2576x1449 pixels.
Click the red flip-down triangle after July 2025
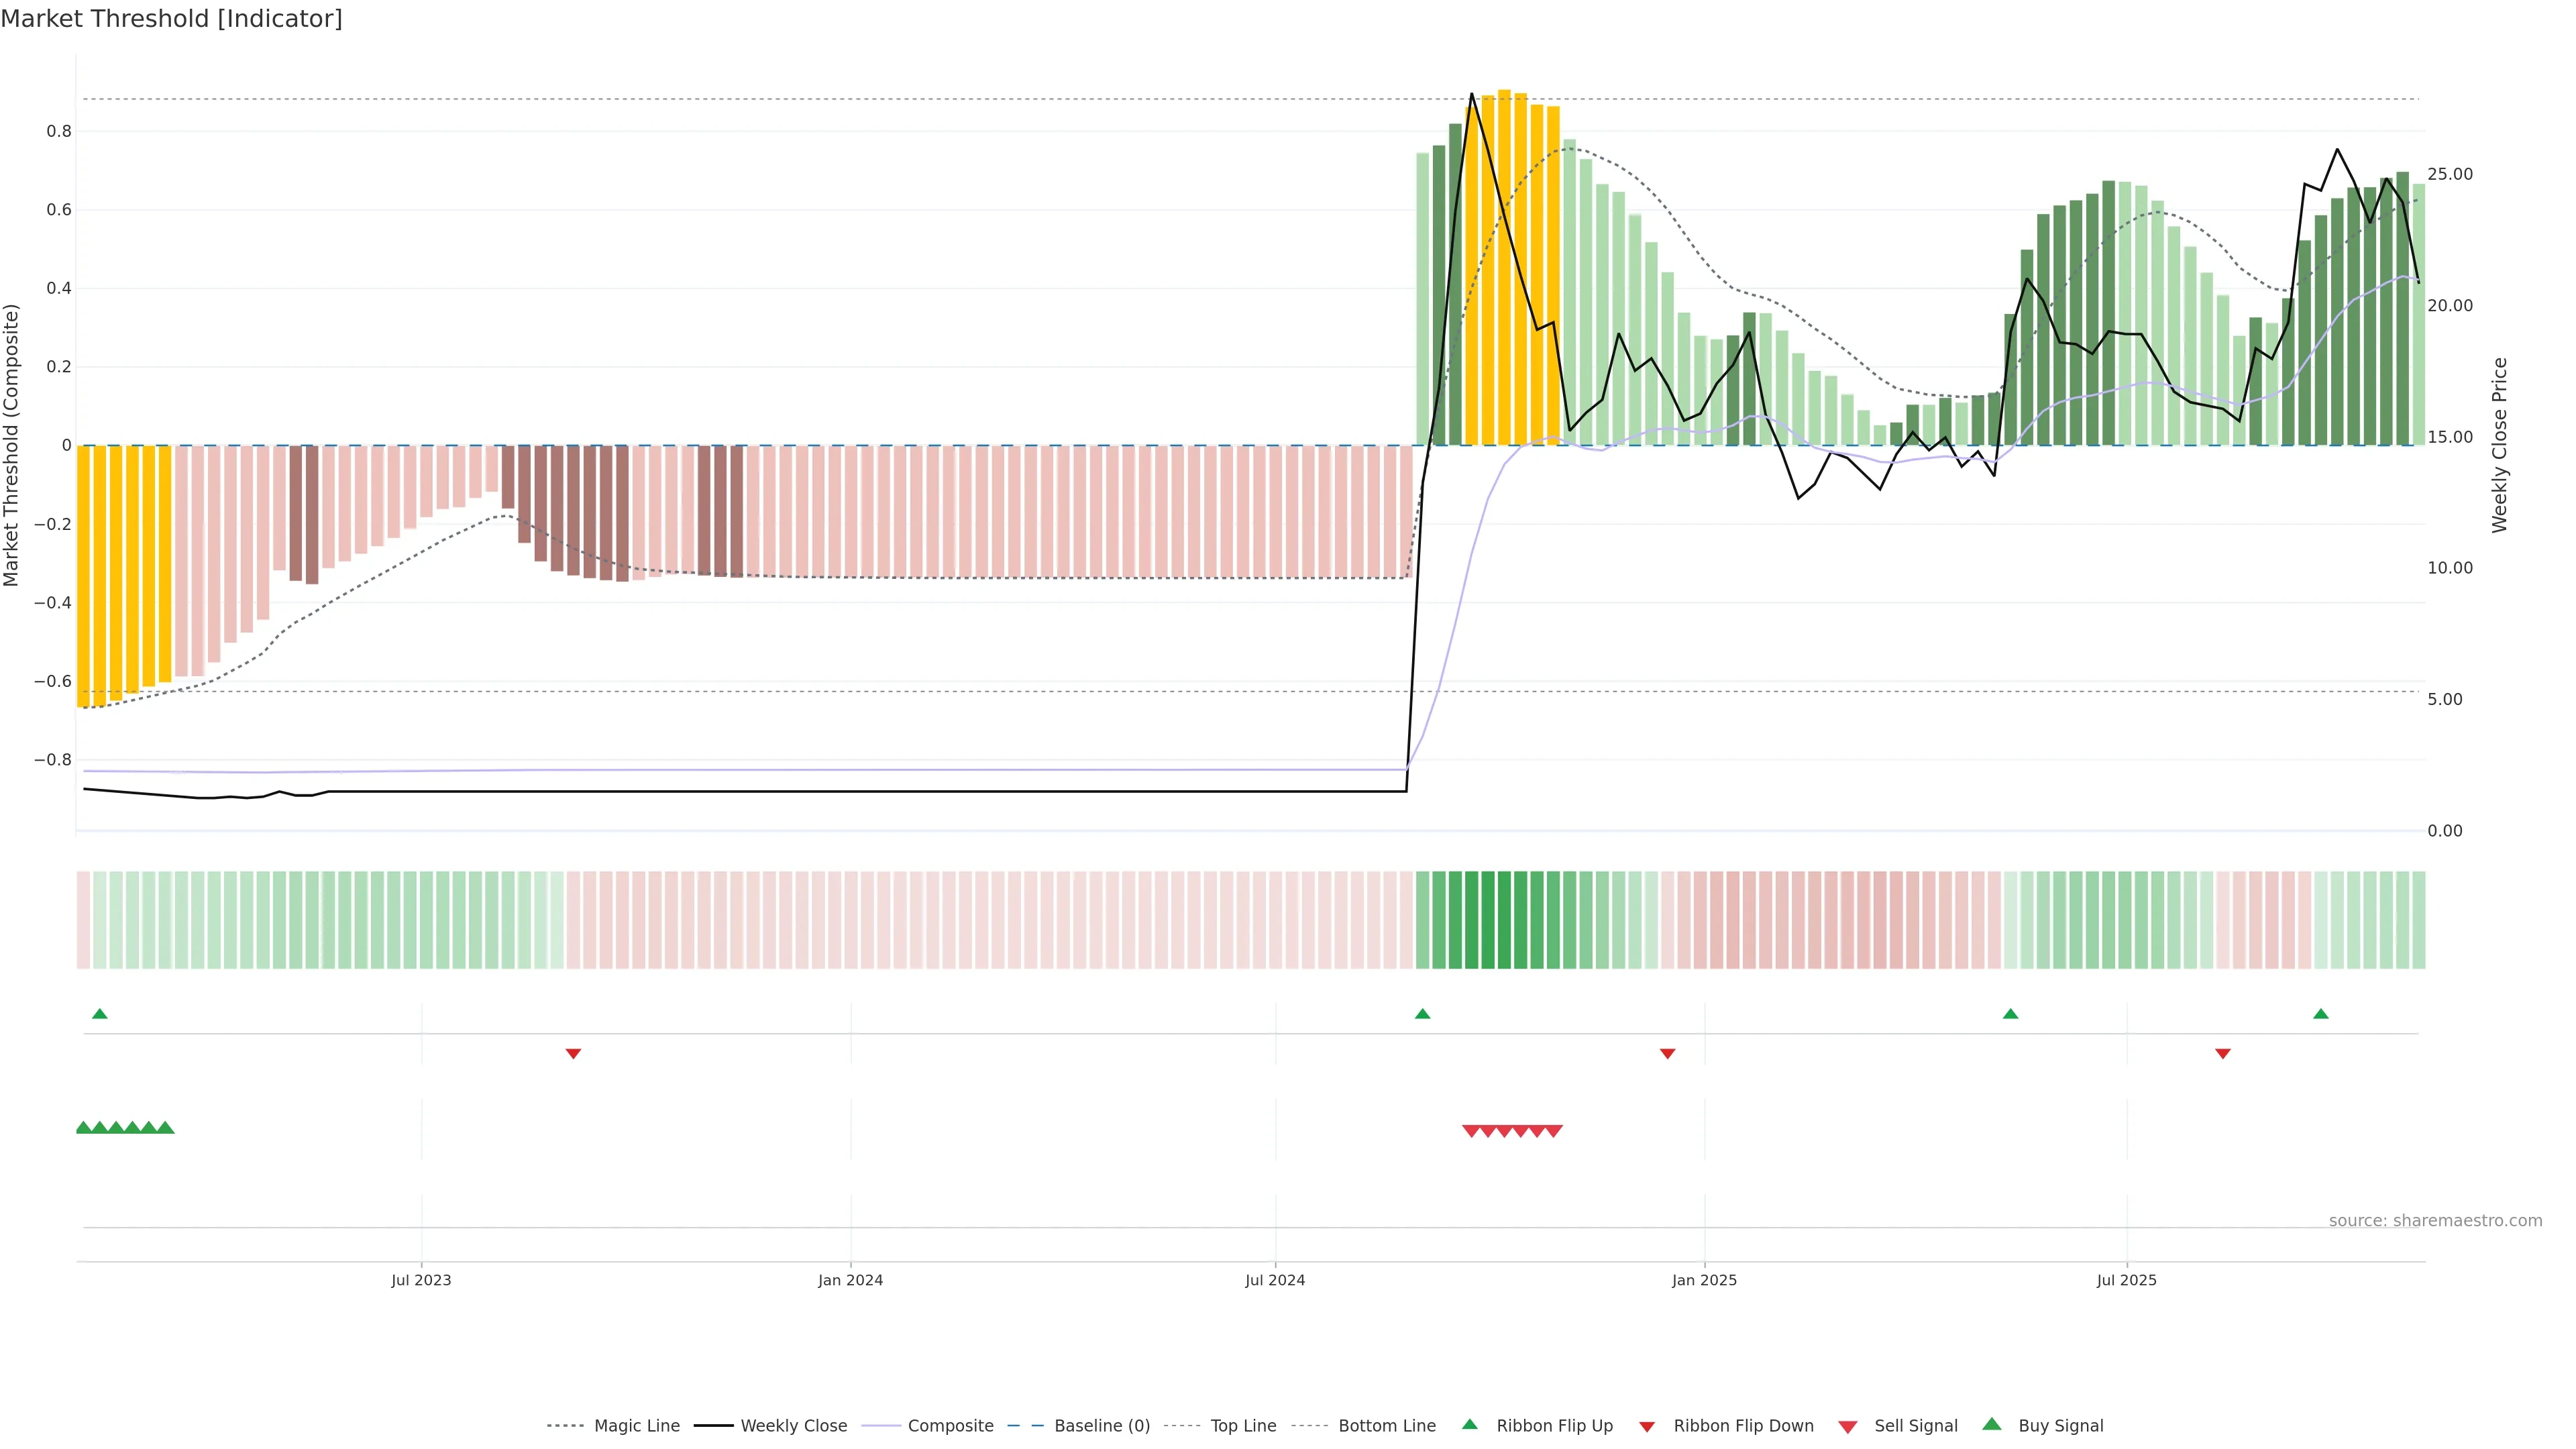(2222, 1054)
